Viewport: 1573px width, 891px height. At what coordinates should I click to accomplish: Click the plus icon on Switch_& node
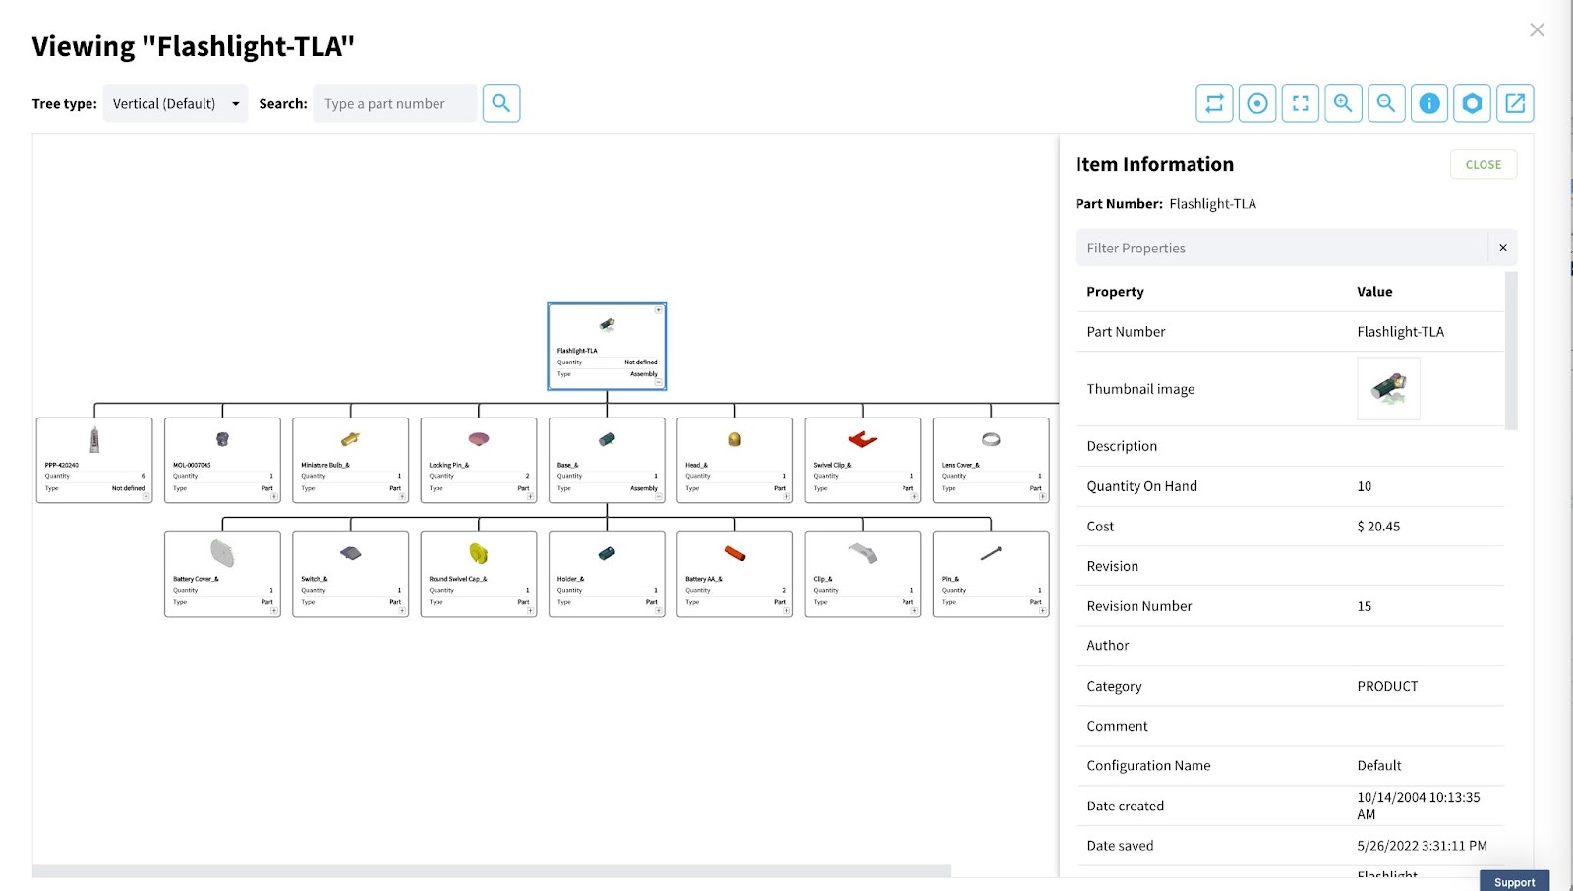pos(402,611)
